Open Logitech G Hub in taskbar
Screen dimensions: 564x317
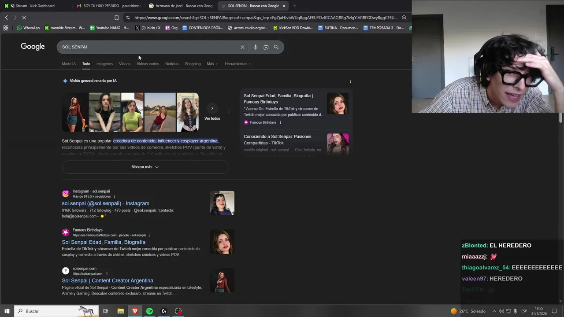click(x=164, y=311)
